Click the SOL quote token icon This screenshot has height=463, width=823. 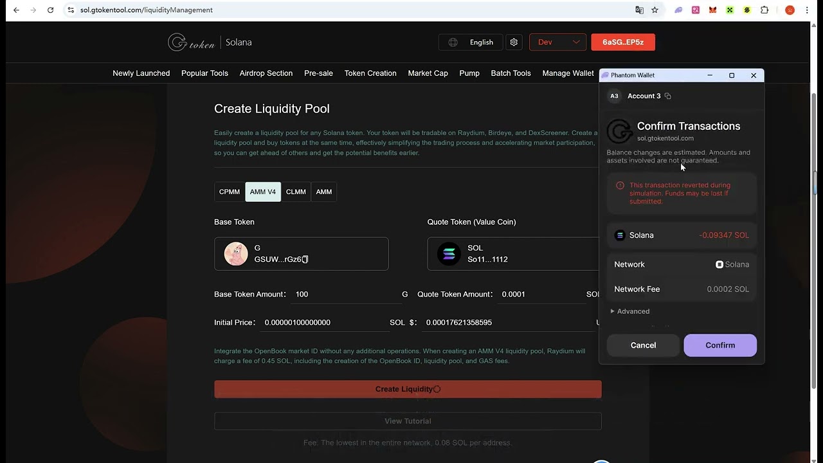click(x=449, y=253)
